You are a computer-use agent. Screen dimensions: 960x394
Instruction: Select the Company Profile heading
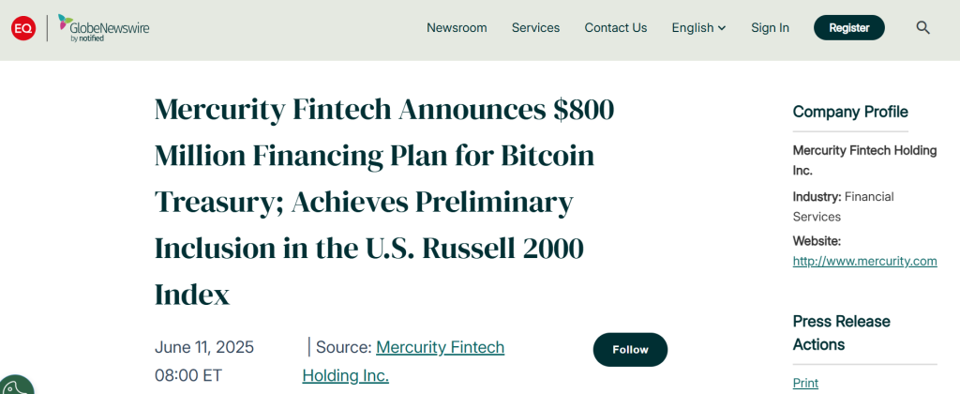pos(849,112)
